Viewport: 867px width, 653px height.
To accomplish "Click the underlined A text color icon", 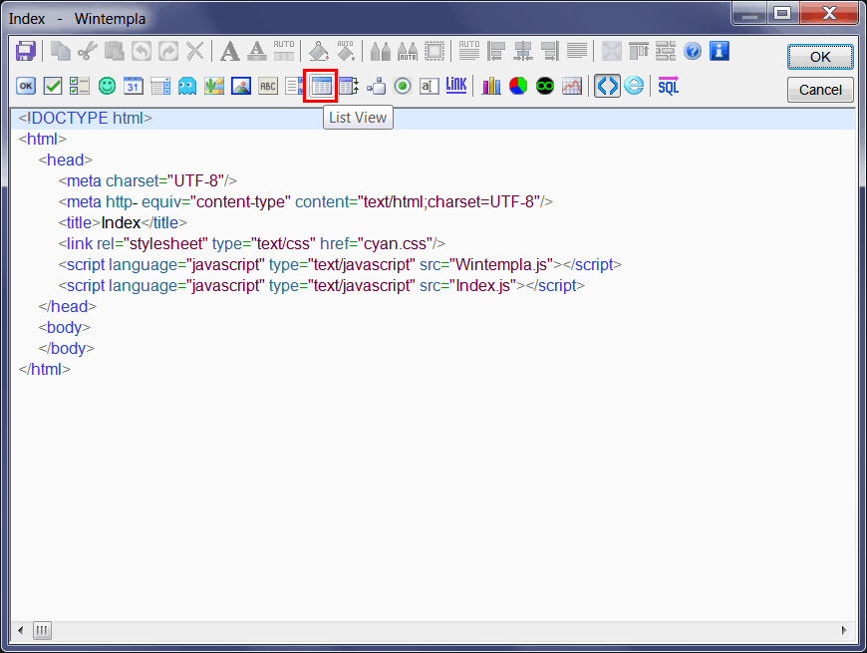I will (256, 52).
